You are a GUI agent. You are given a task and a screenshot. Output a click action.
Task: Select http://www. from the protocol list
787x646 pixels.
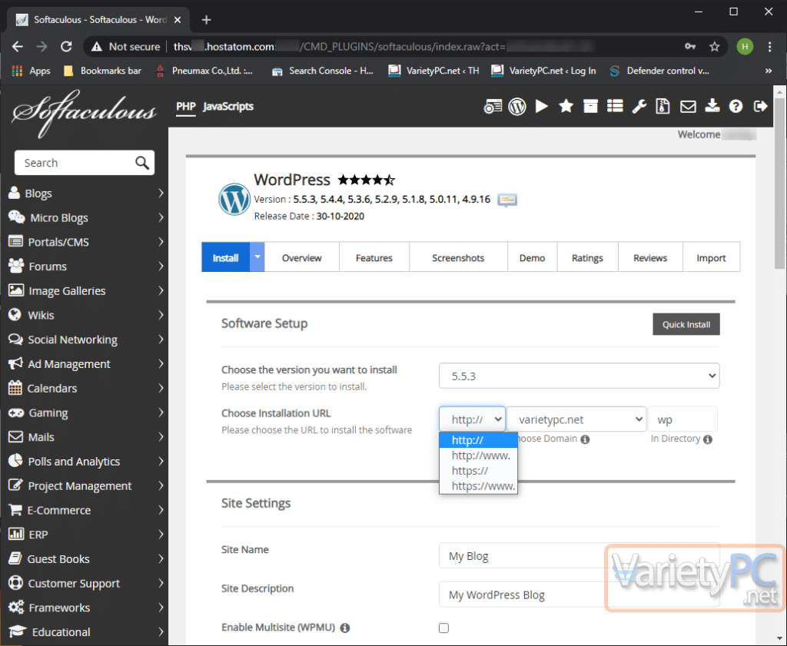coord(478,456)
